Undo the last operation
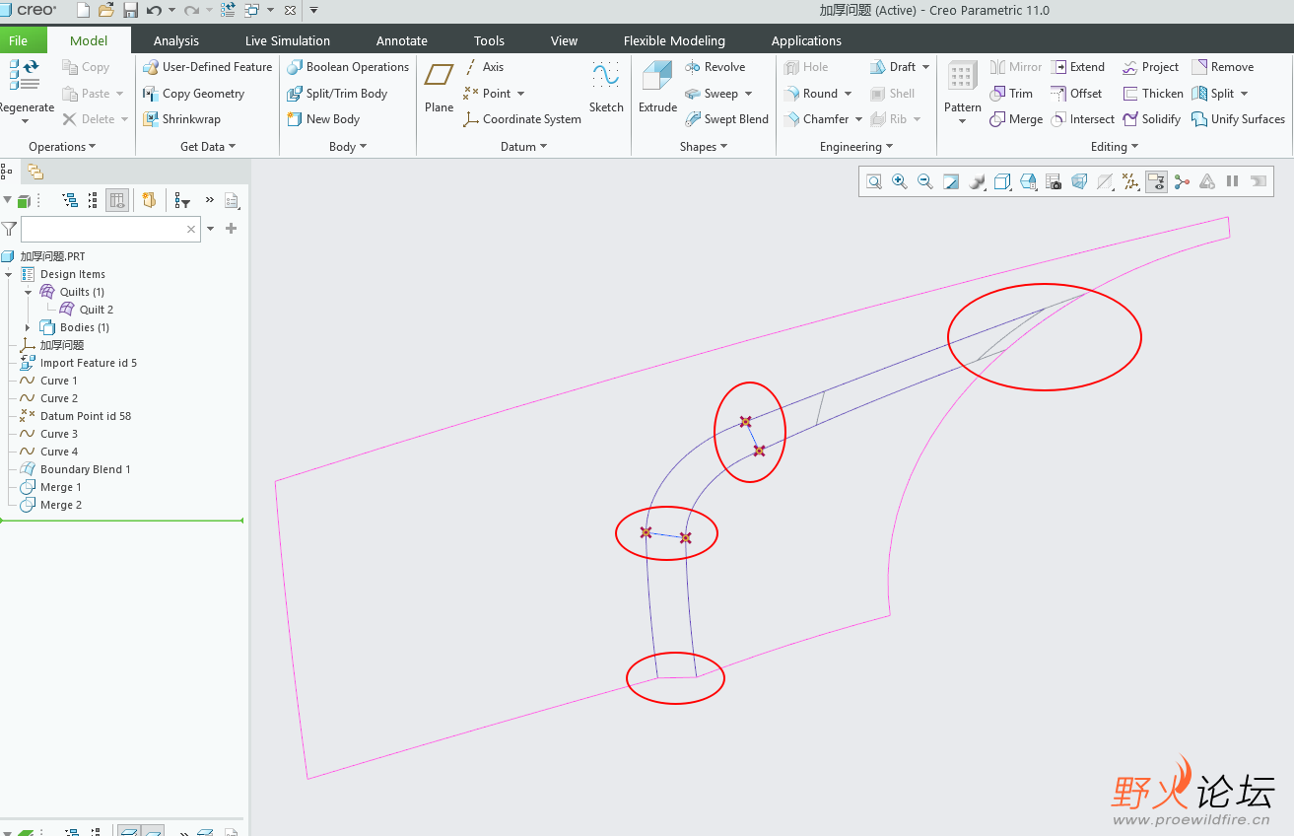 click(154, 10)
